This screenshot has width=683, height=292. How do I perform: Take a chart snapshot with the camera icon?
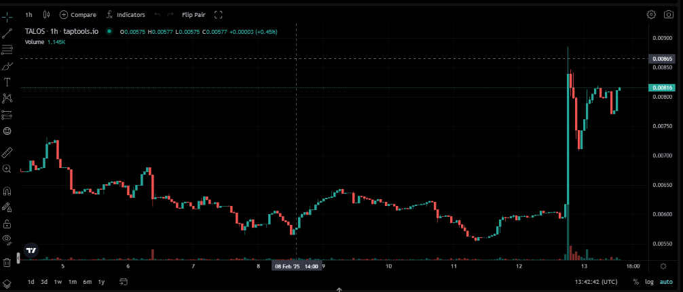pyautogui.click(x=668, y=14)
